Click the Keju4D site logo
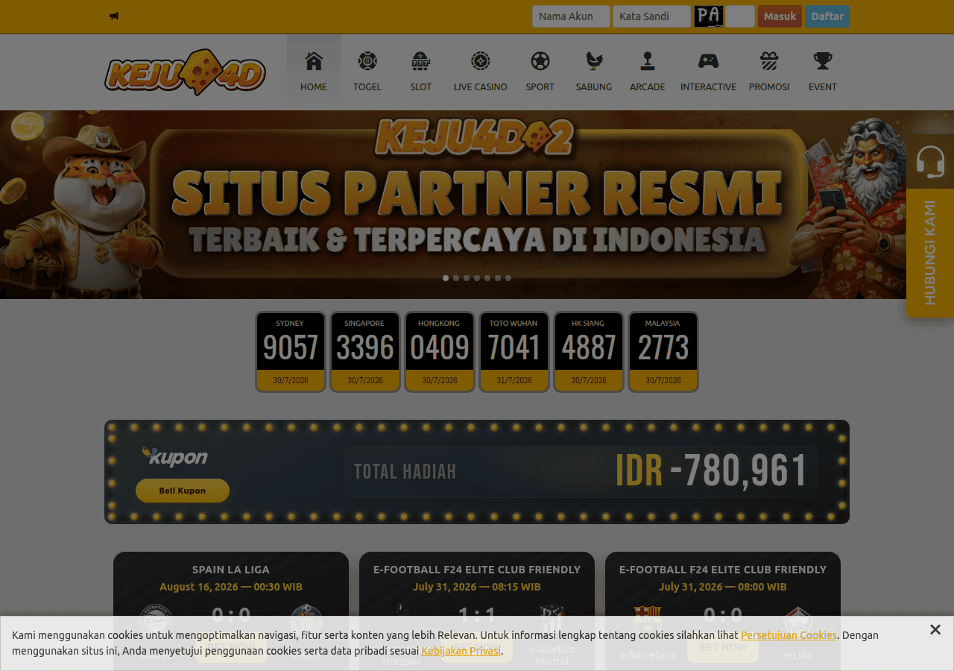The height and width of the screenshot is (671, 954). 186,72
